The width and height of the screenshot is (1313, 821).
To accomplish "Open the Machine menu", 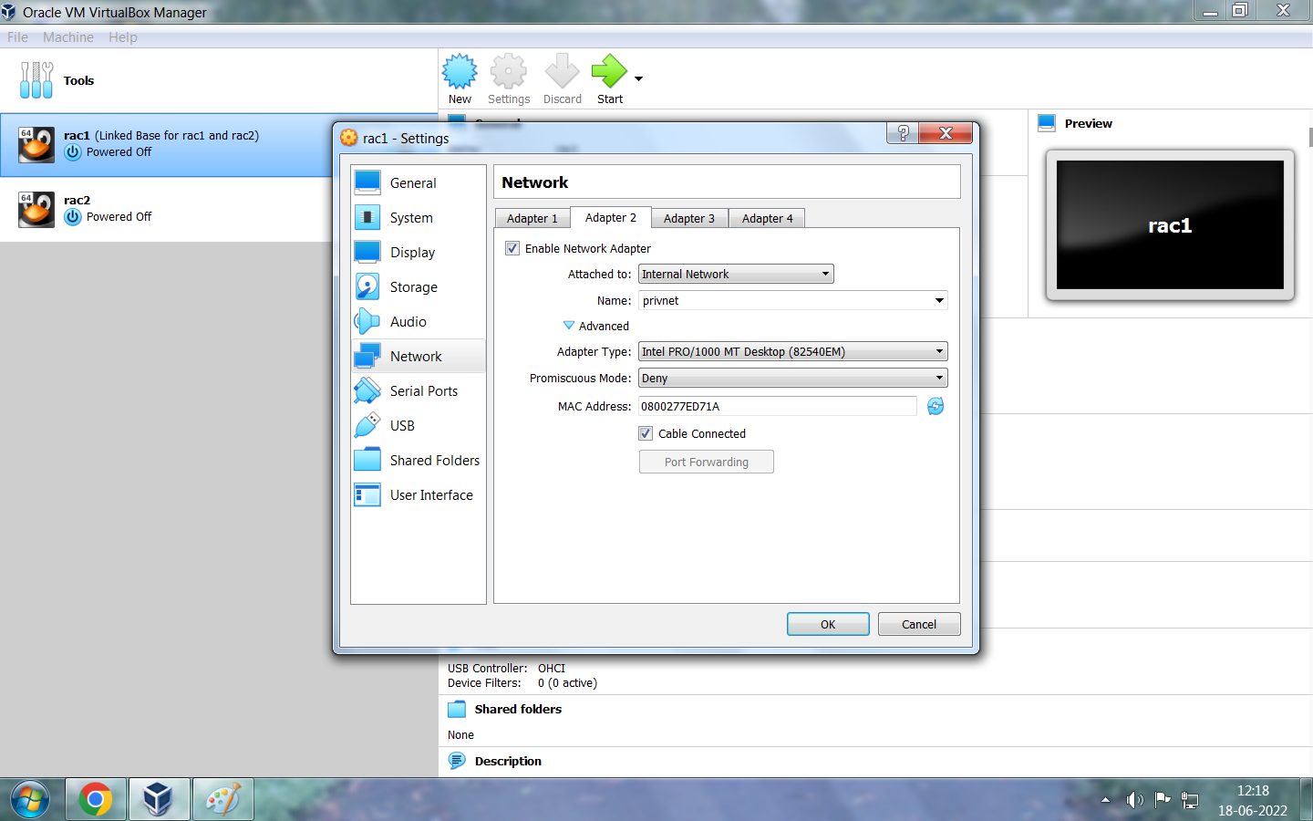I will point(68,37).
